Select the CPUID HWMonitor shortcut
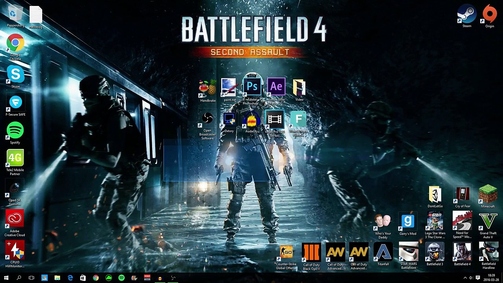 15,254
